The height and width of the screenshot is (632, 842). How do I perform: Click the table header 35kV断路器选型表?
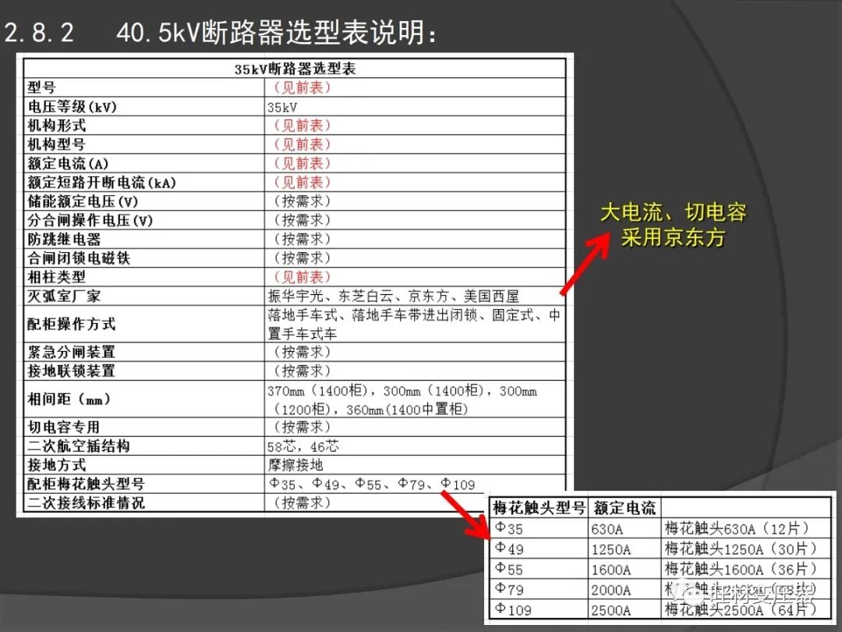(x=295, y=69)
